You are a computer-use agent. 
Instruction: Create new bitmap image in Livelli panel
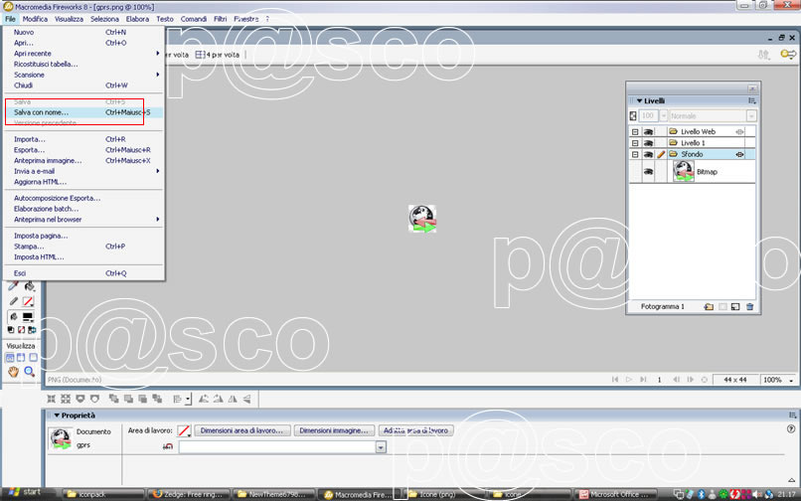(x=735, y=307)
